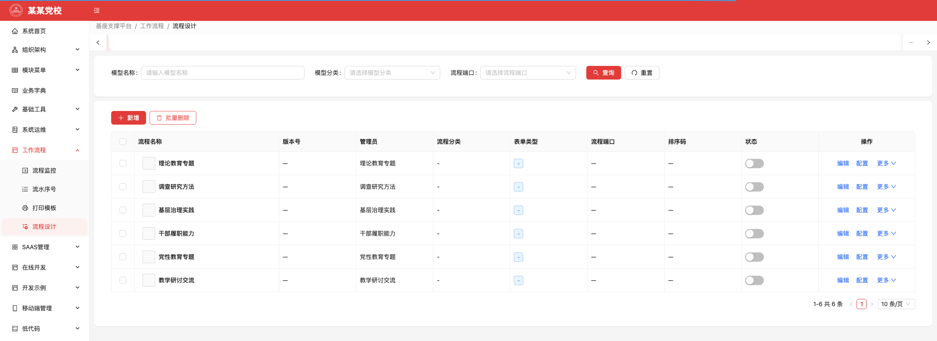Collapse sidebar using the header menu-fold icon
The image size is (937, 341).
pos(97,11)
